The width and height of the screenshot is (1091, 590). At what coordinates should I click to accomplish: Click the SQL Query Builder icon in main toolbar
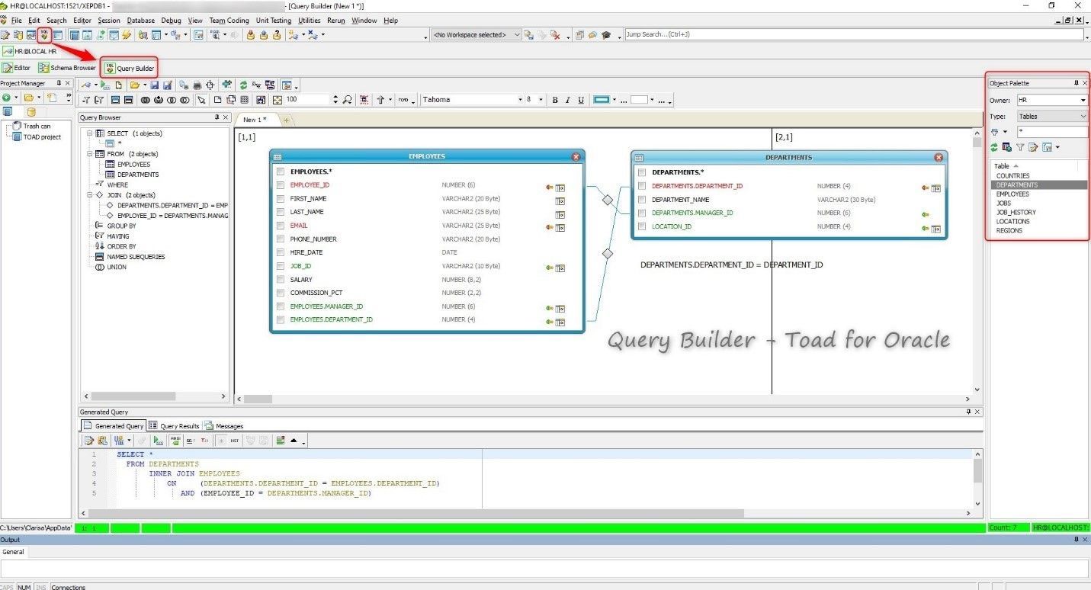click(45, 34)
